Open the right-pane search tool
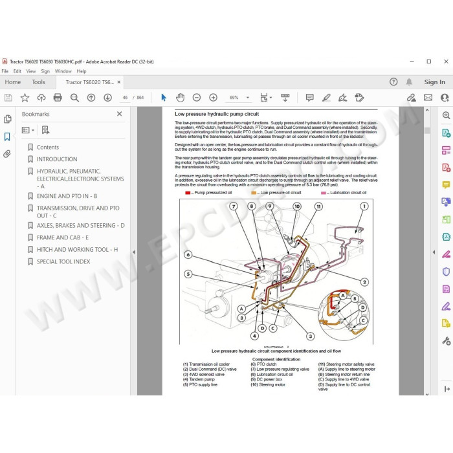Viewport: 453px width, 453px height. click(446, 116)
